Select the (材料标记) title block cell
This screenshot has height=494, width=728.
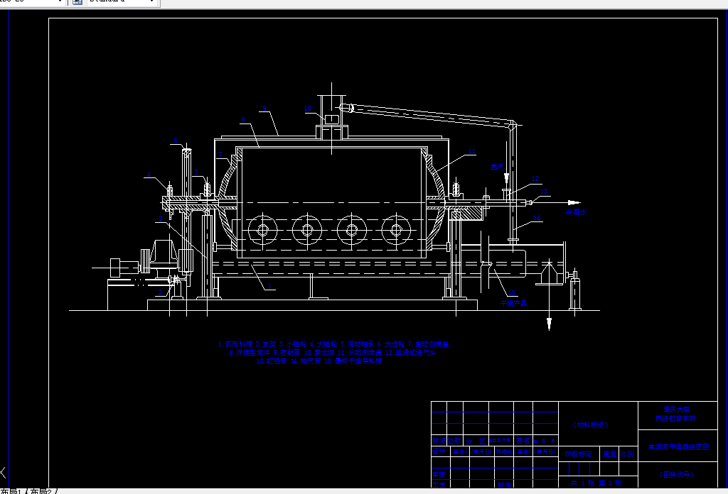pyautogui.click(x=590, y=425)
